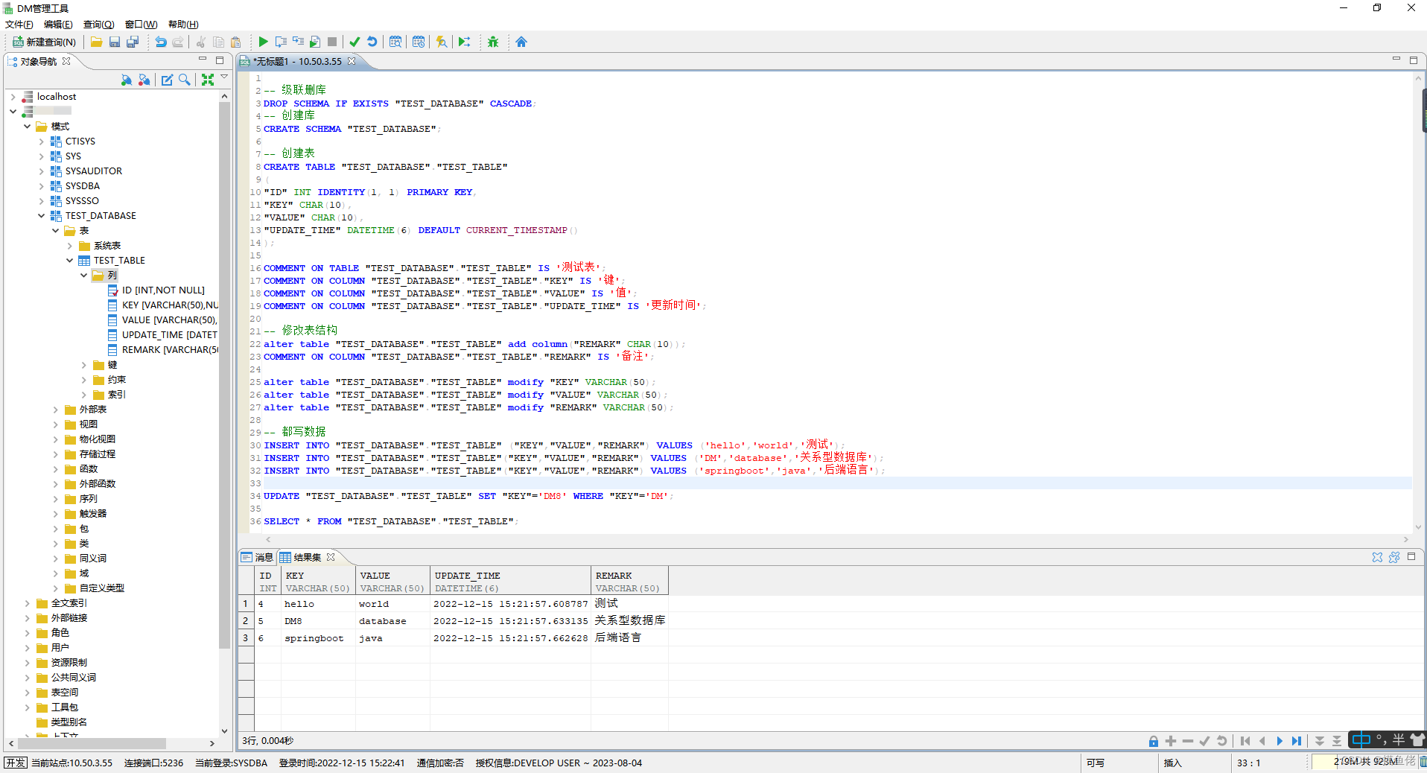Screen dimensions: 1427x773
Task: Click the stop execution square icon
Action: point(332,42)
